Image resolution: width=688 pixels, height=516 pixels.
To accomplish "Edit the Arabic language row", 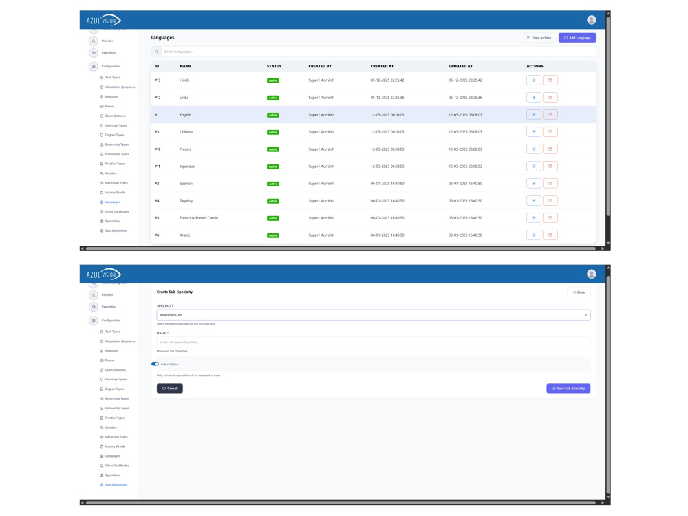I will pos(534,235).
